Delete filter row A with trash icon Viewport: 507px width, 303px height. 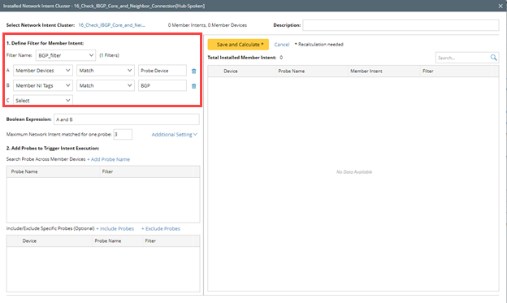[193, 71]
